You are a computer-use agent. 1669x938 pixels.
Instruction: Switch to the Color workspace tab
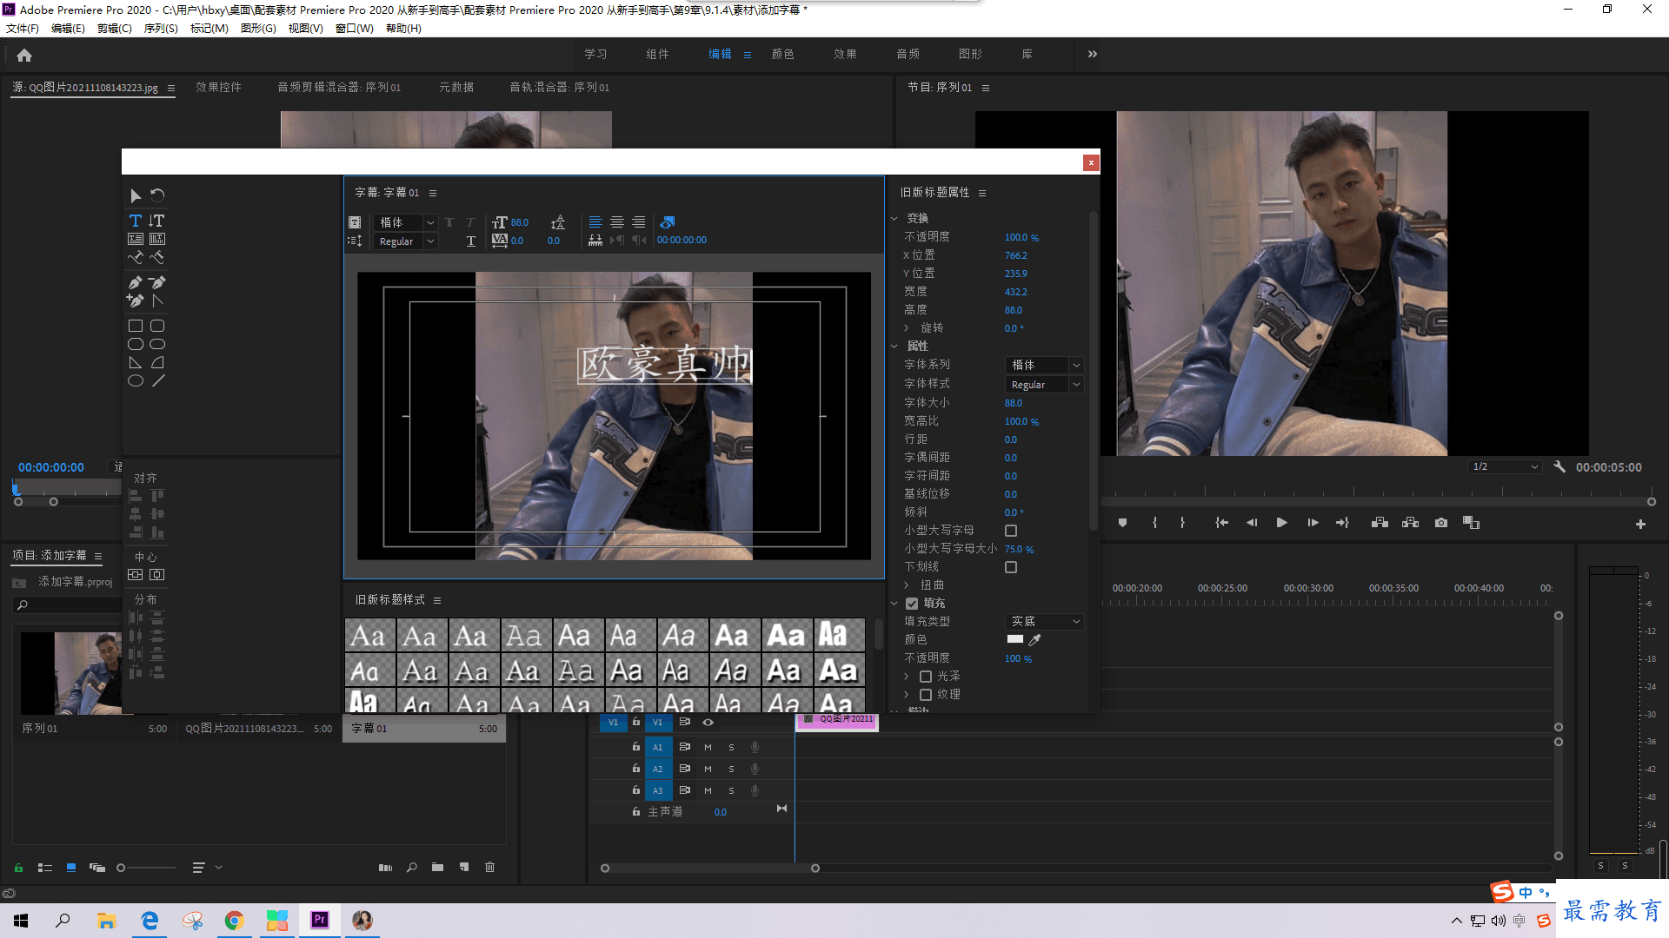coord(782,54)
